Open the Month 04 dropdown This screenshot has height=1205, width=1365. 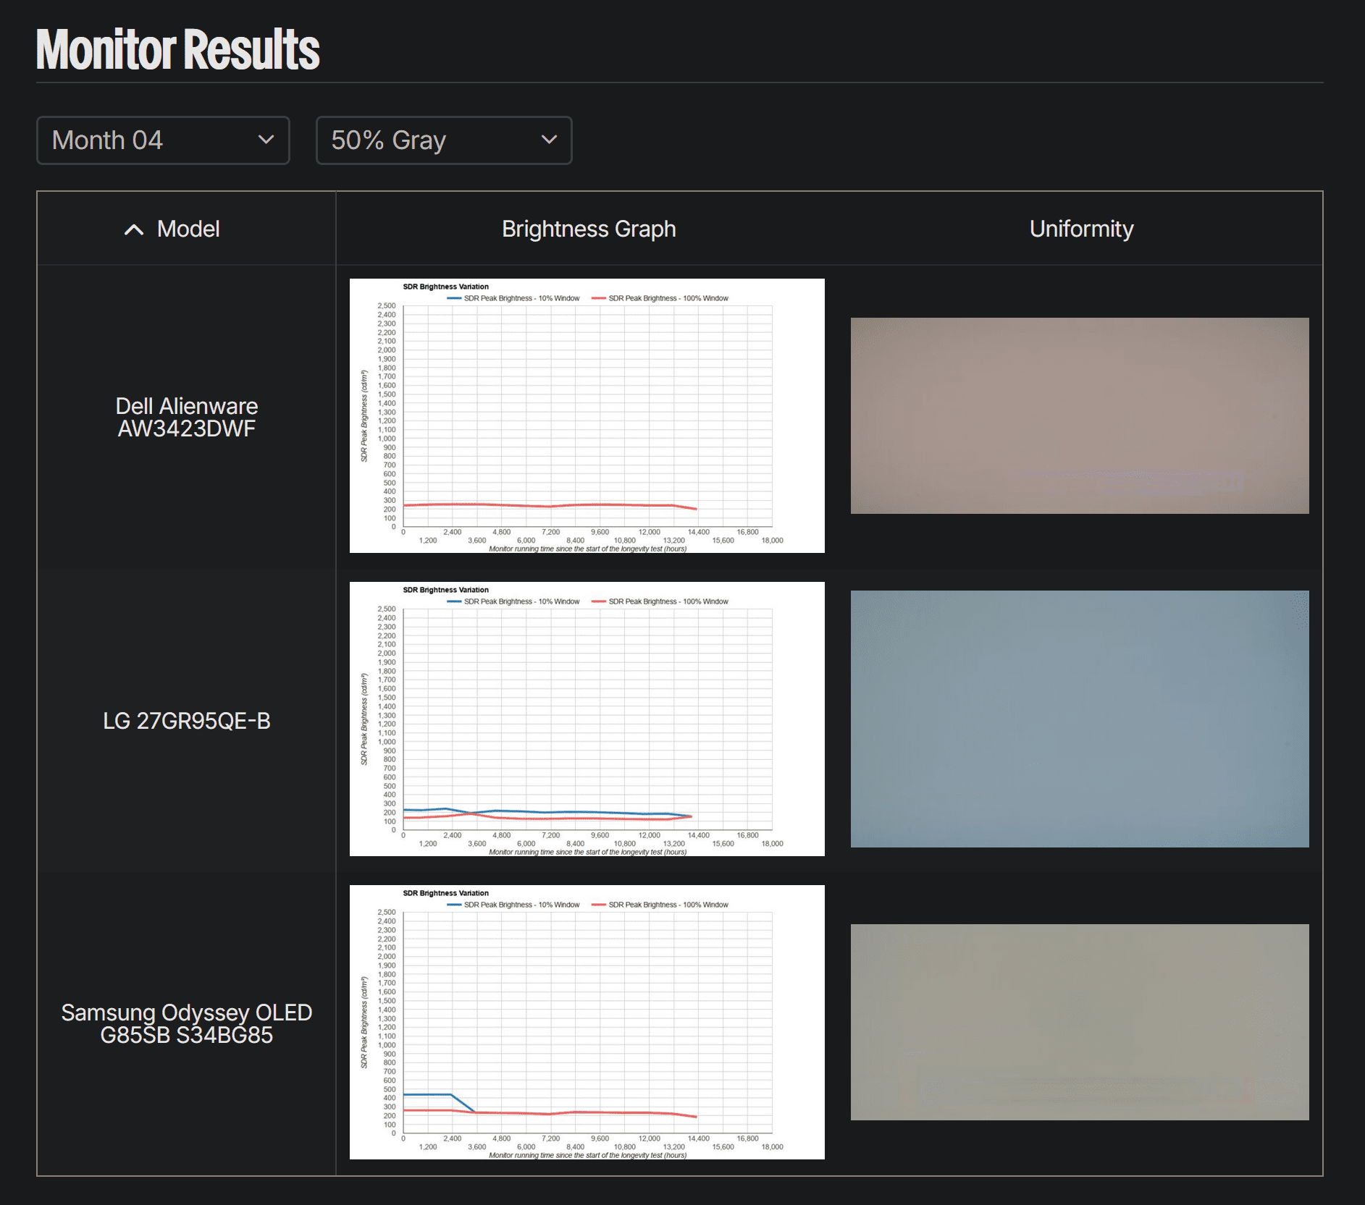[163, 140]
